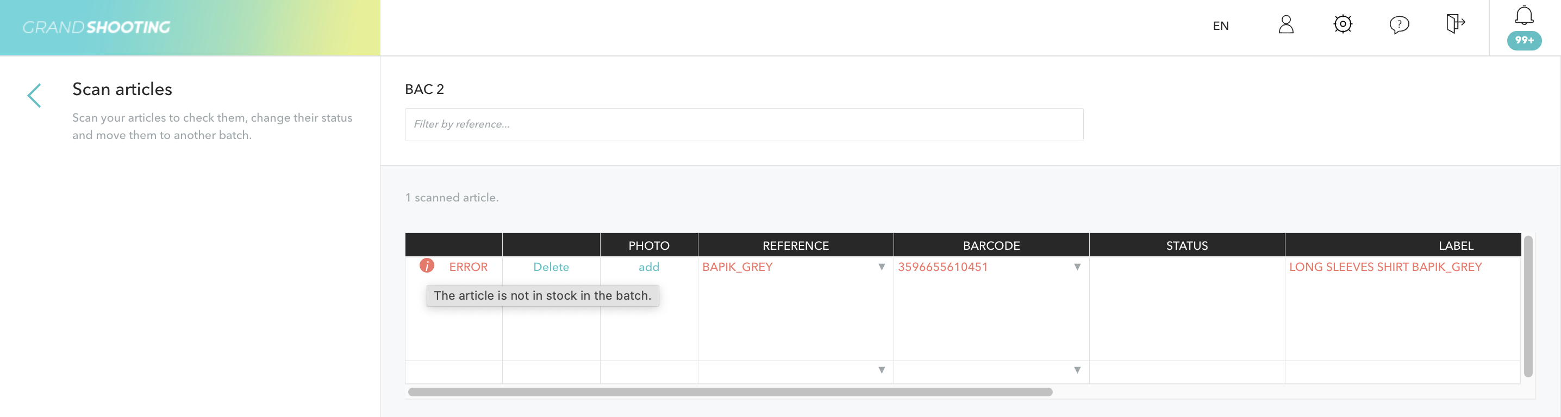Click the Grand Shooting logo
Image resolution: width=1561 pixels, height=417 pixels.
96,27
